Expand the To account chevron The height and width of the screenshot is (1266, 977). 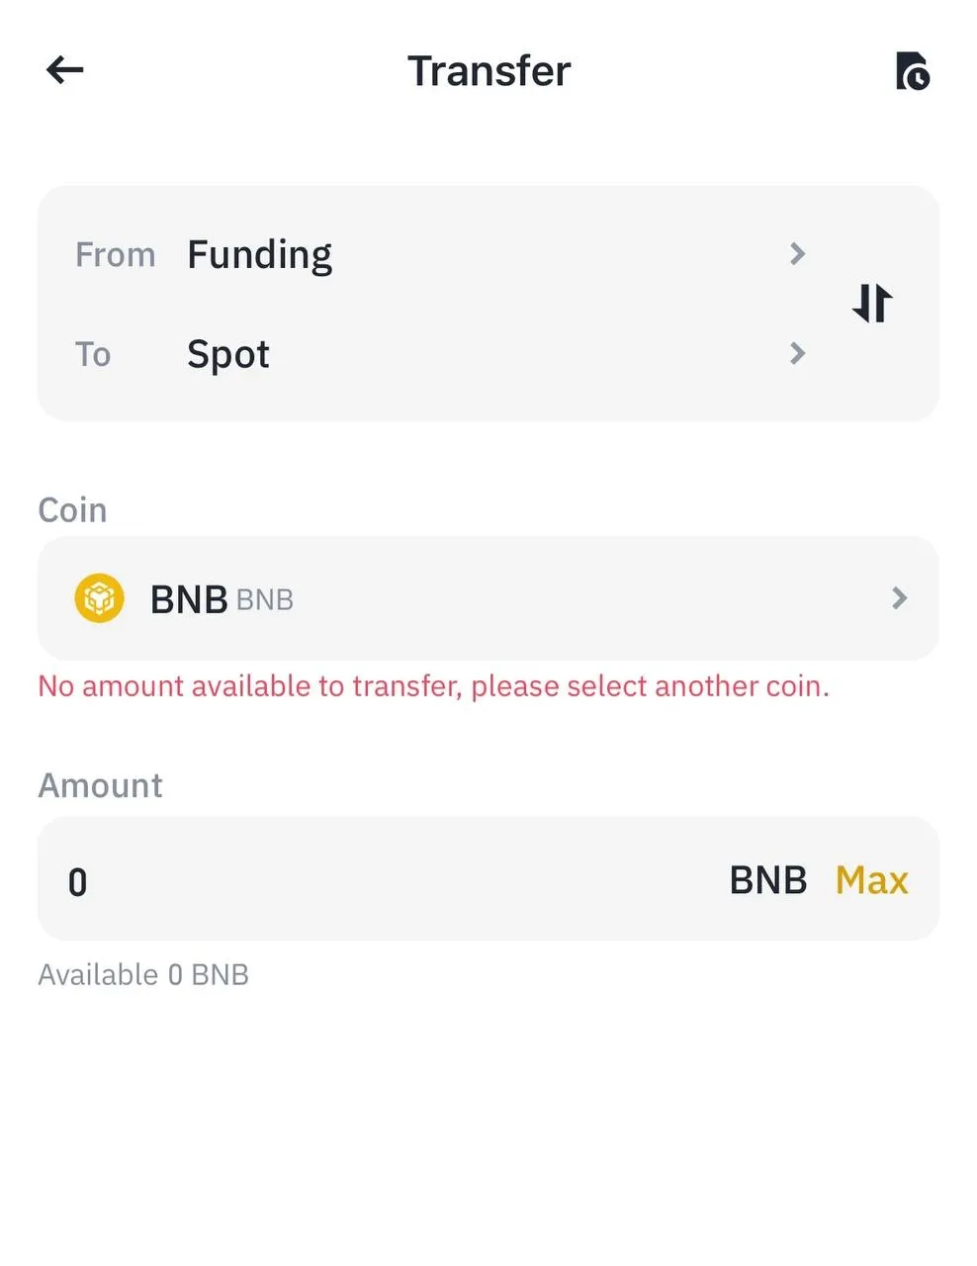click(x=798, y=353)
